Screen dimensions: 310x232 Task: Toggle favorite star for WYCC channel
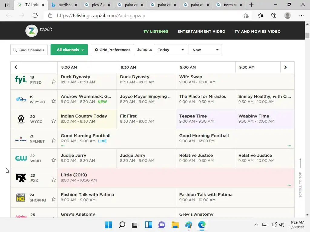coord(54,121)
